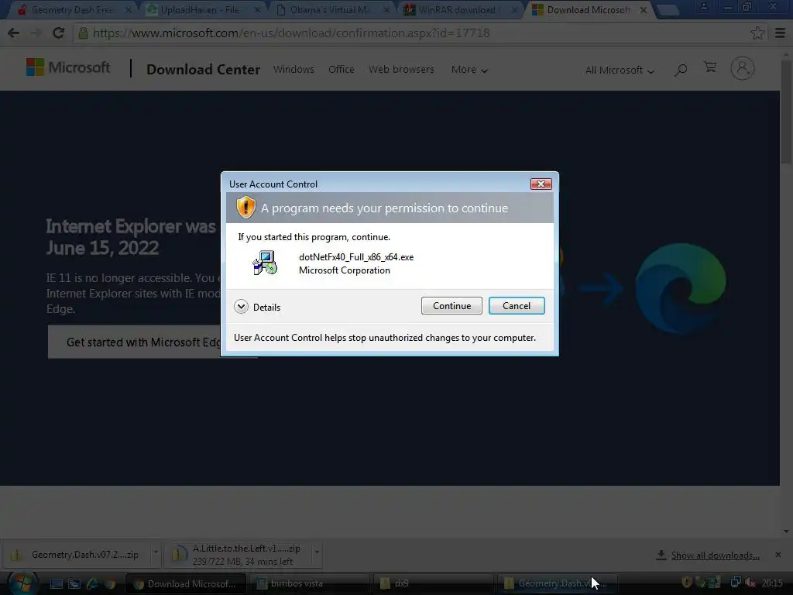793x595 pixels.
Task: Click the URL address bar
Action: [412, 33]
